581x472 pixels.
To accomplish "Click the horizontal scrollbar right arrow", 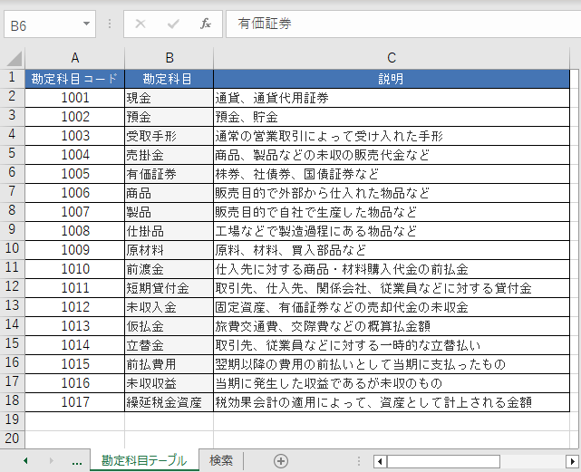I will click(572, 461).
